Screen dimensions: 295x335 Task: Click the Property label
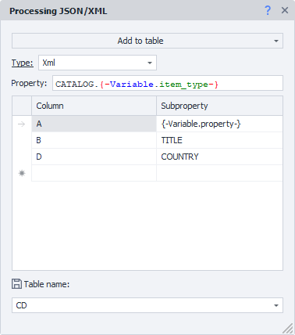[29, 83]
